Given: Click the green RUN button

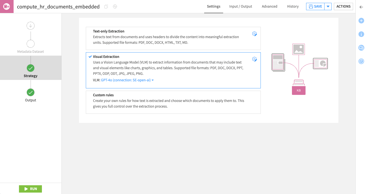Looking at the screenshot, I should click(30, 189).
